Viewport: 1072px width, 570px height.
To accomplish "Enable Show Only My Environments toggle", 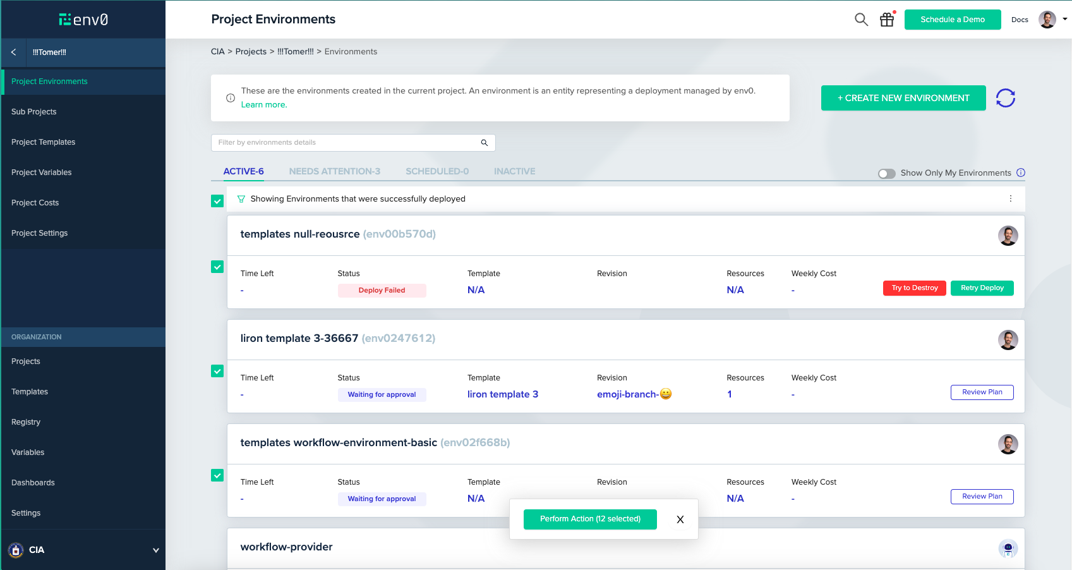I will click(886, 173).
